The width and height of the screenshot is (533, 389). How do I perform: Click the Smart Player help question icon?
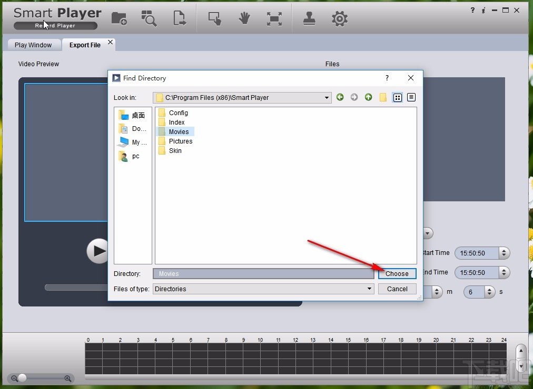click(x=472, y=10)
